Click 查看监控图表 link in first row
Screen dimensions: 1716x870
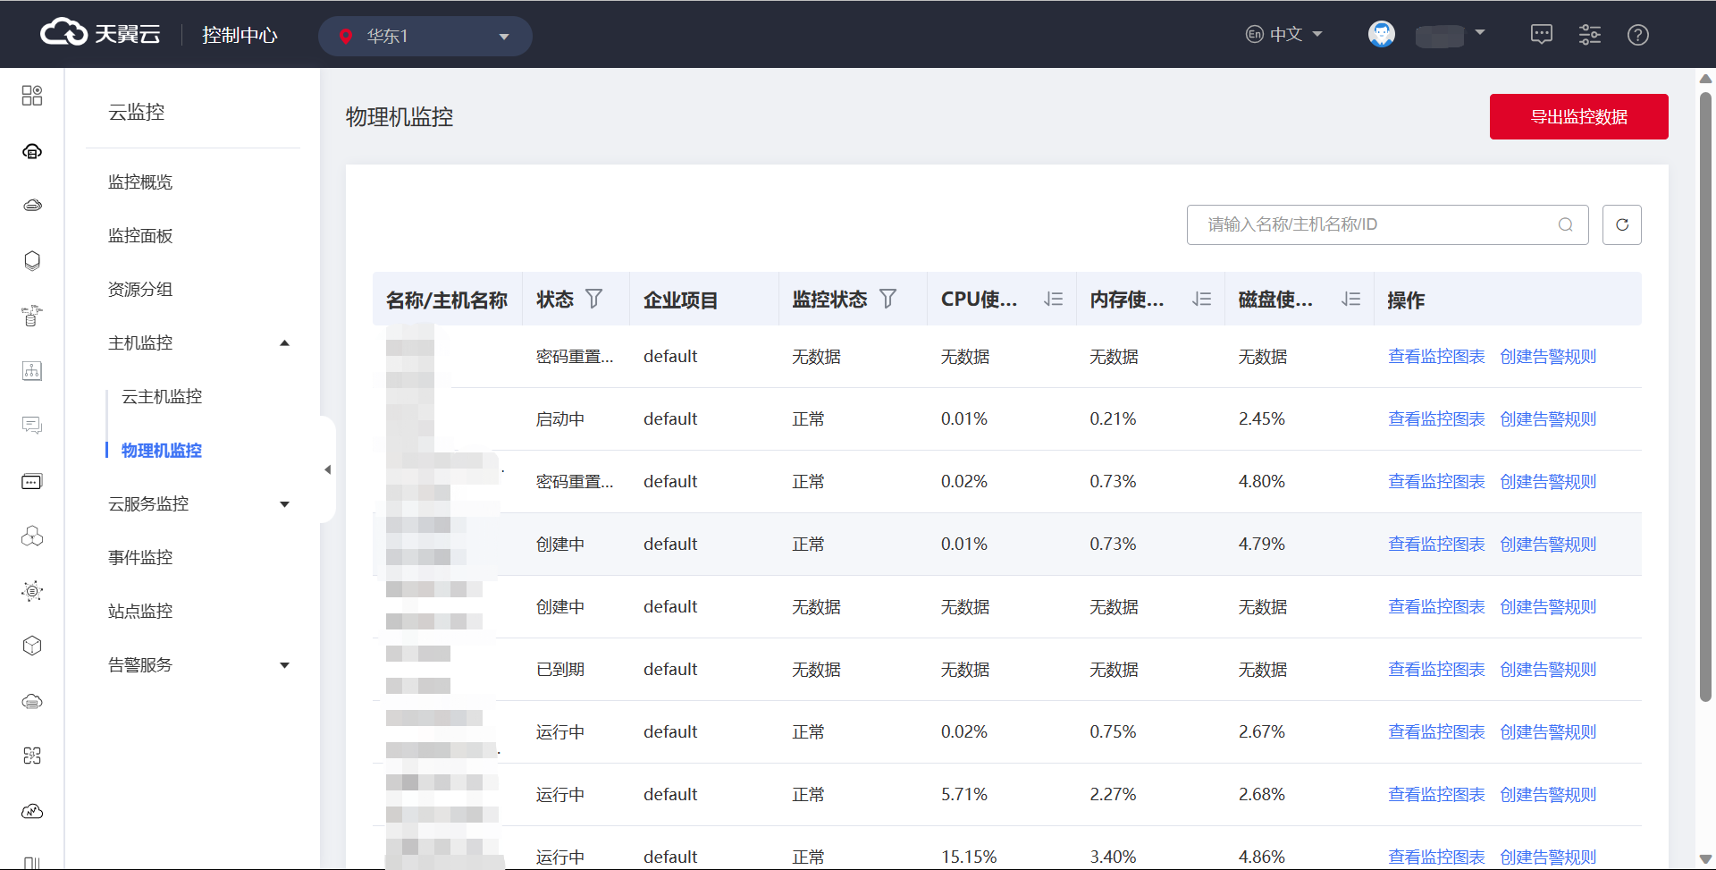[x=1435, y=357]
